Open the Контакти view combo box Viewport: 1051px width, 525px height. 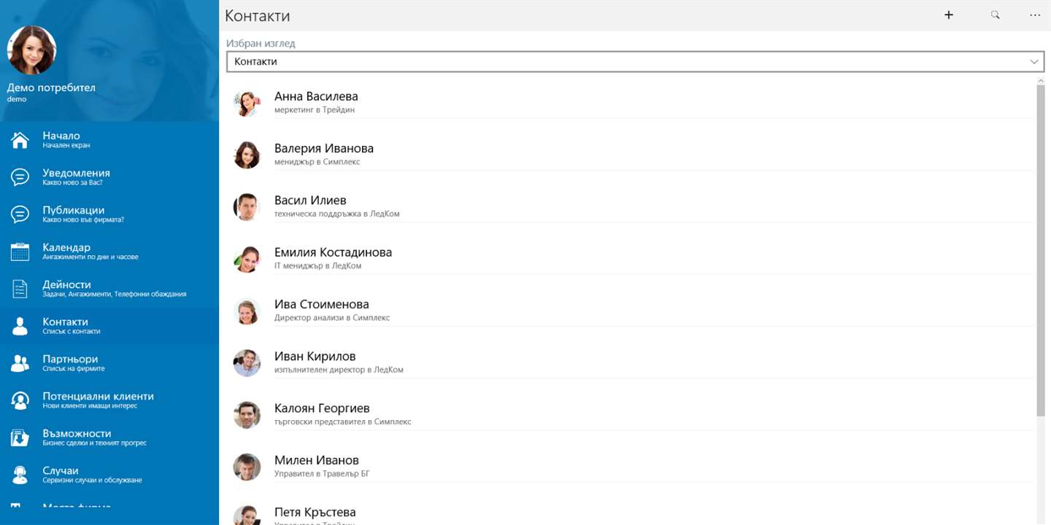tap(628, 62)
